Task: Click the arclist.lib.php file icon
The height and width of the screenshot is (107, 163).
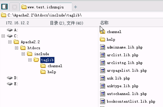Action: click(x=102, y=55)
